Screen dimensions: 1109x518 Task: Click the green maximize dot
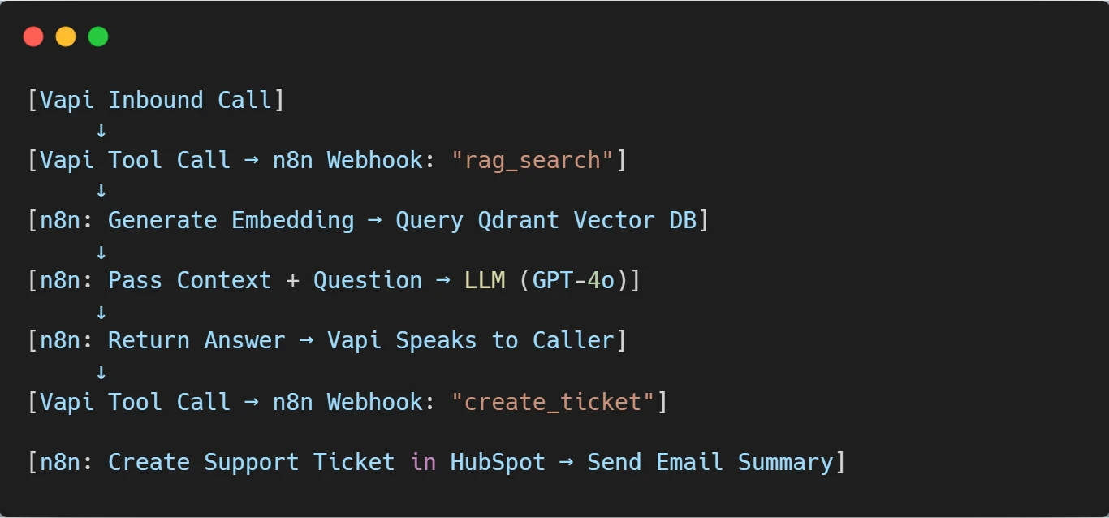point(98,37)
